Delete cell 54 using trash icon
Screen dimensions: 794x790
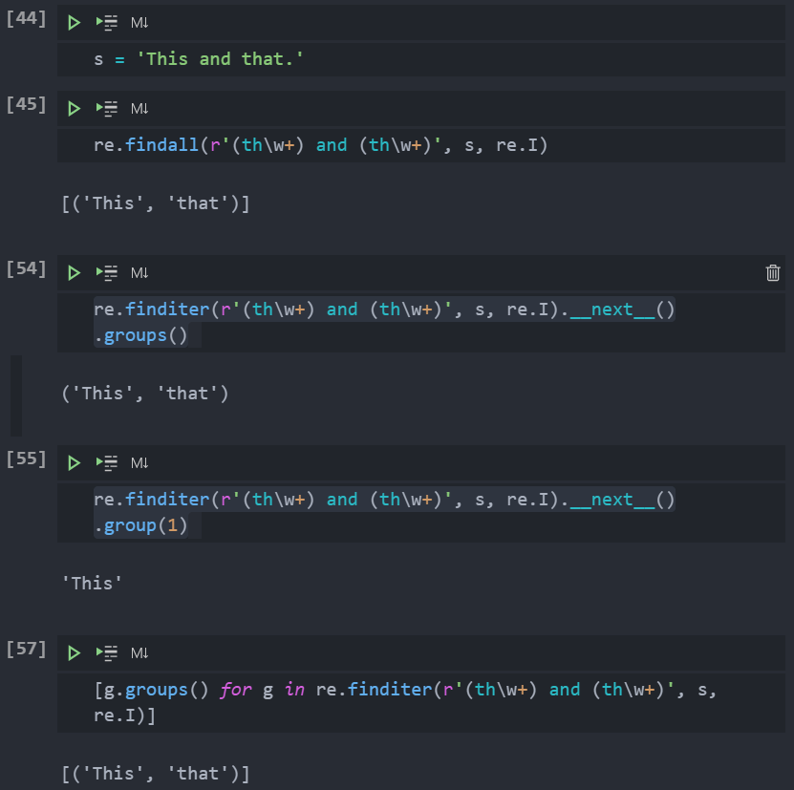[x=773, y=272]
